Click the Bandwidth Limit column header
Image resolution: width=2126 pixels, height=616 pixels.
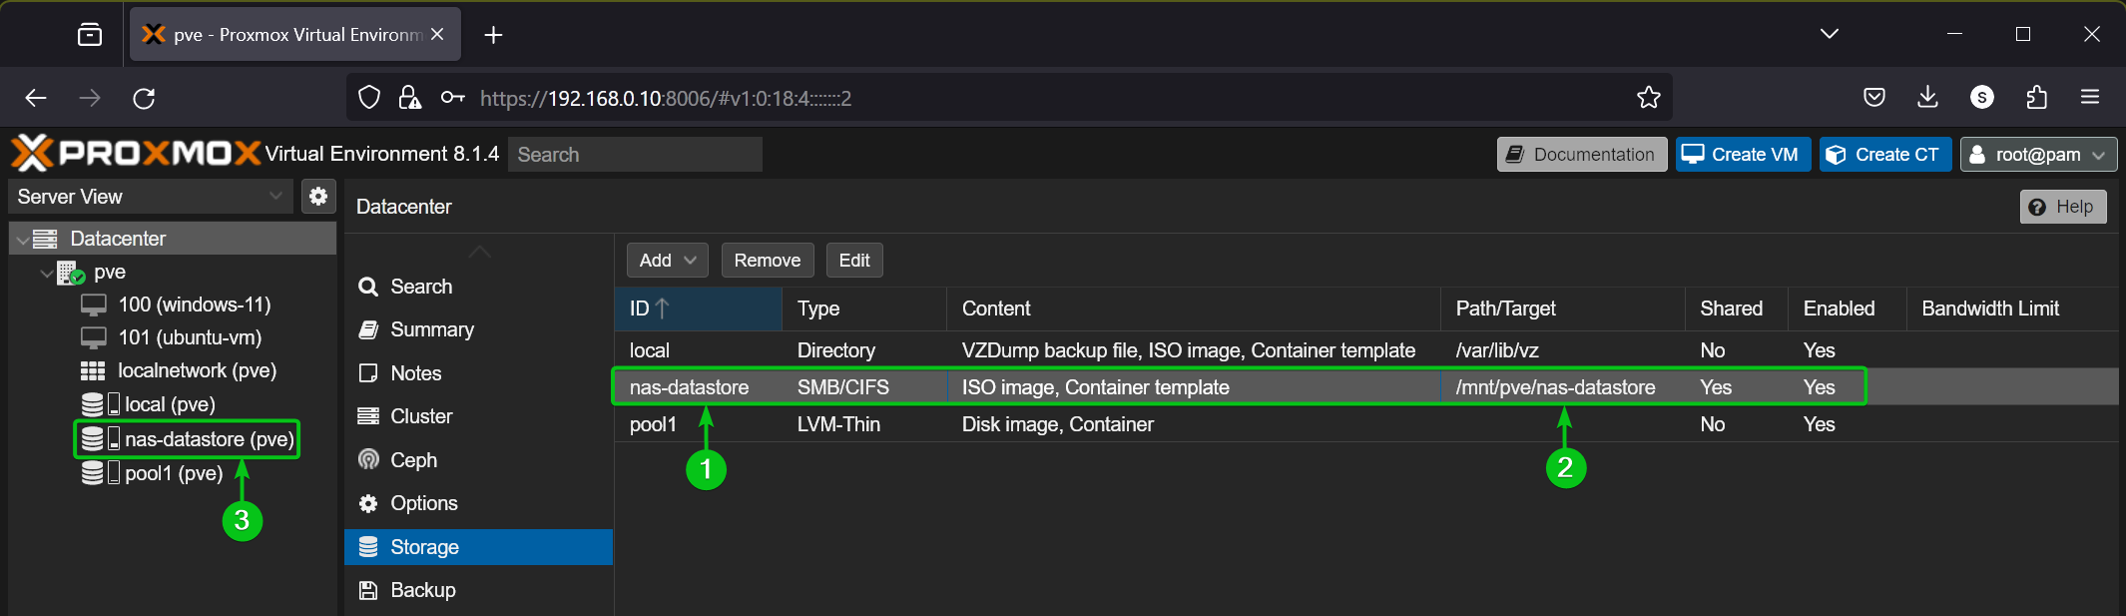click(2013, 308)
